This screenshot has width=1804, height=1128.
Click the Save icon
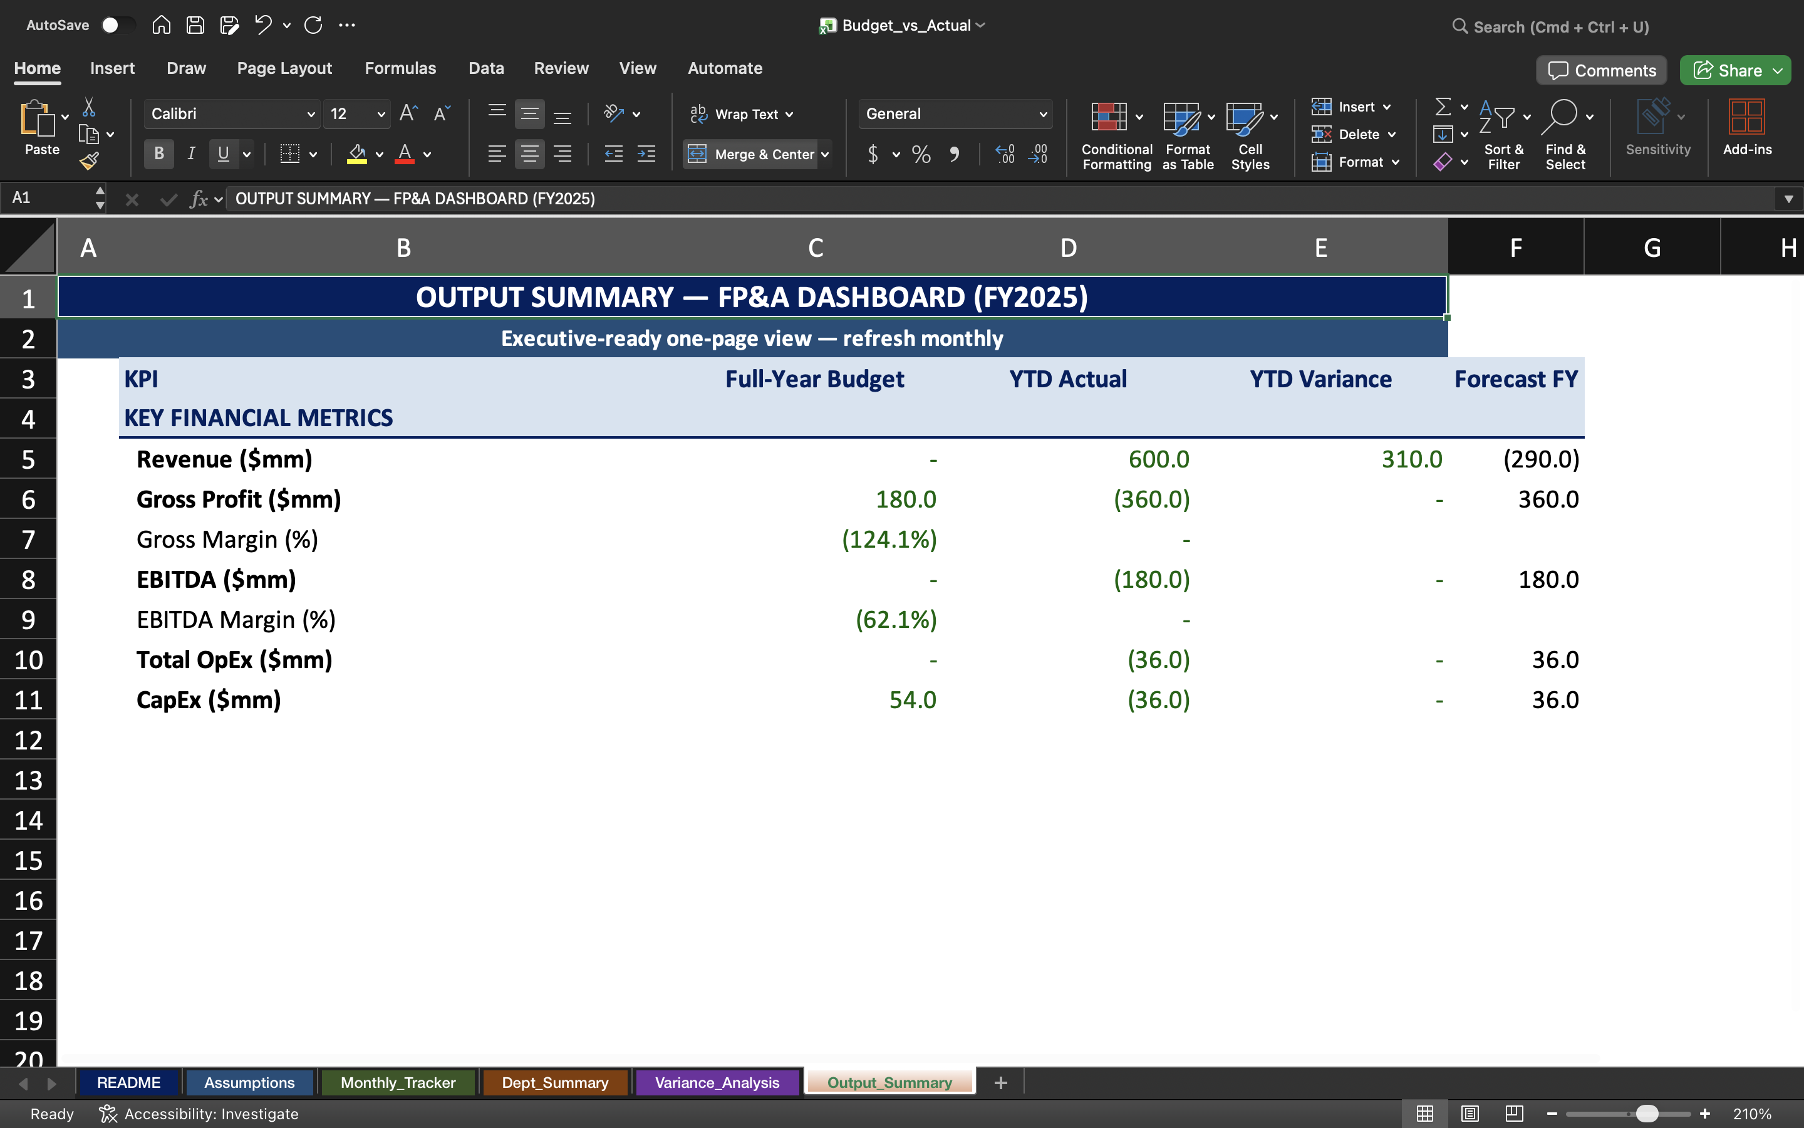[x=195, y=25]
